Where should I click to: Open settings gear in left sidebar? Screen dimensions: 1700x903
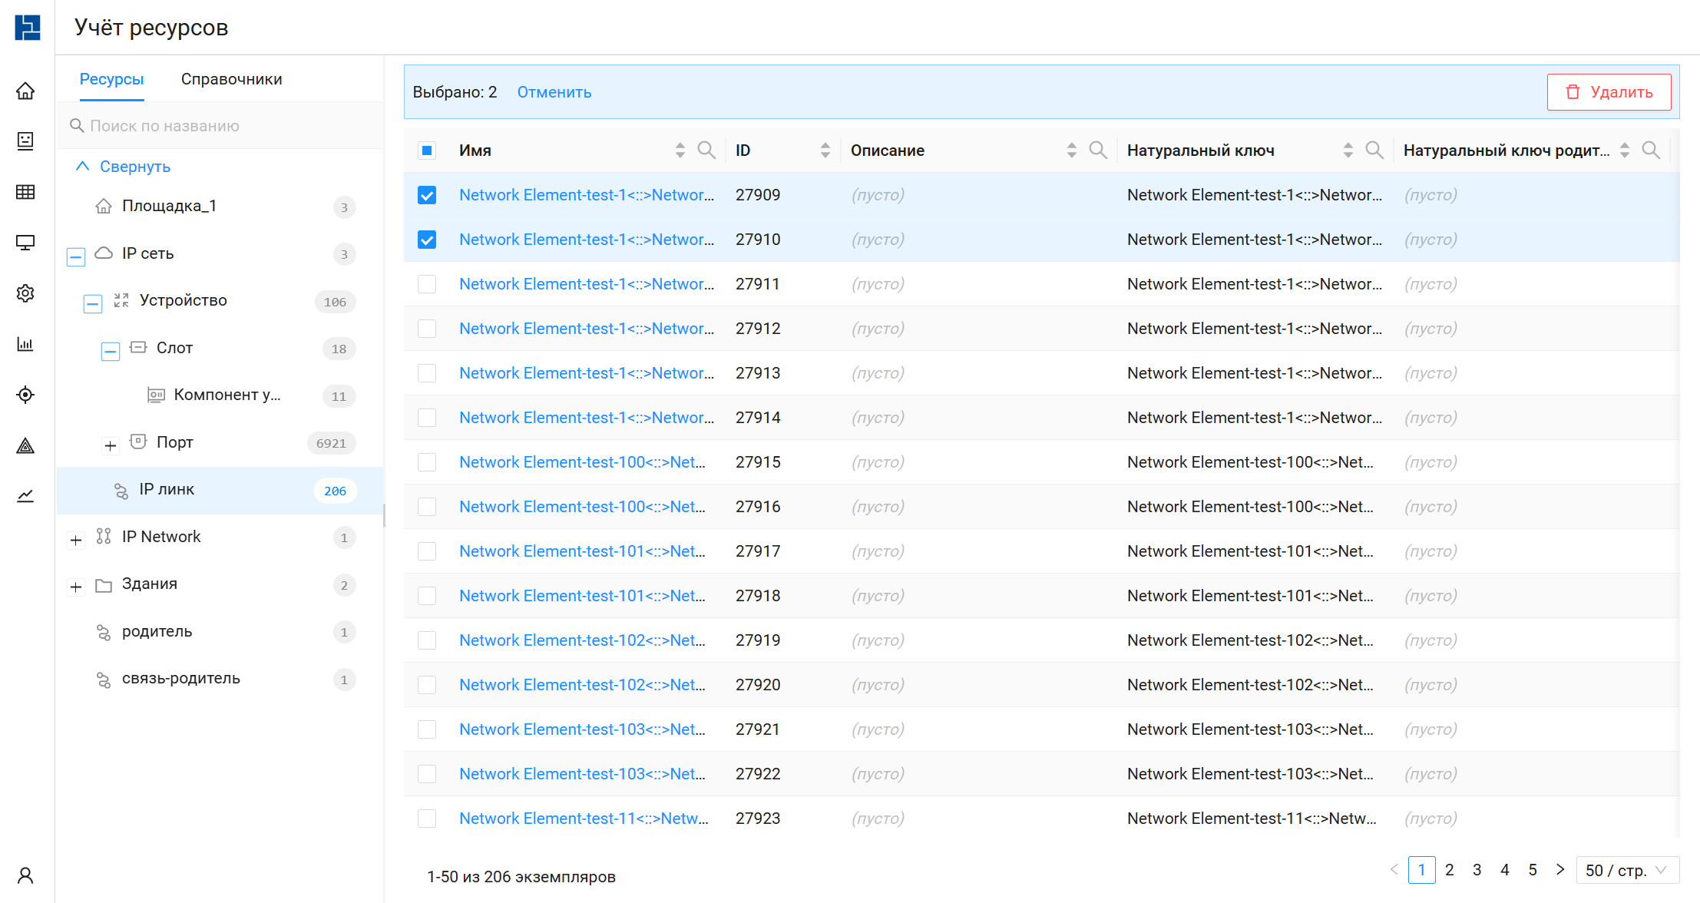point(25,293)
